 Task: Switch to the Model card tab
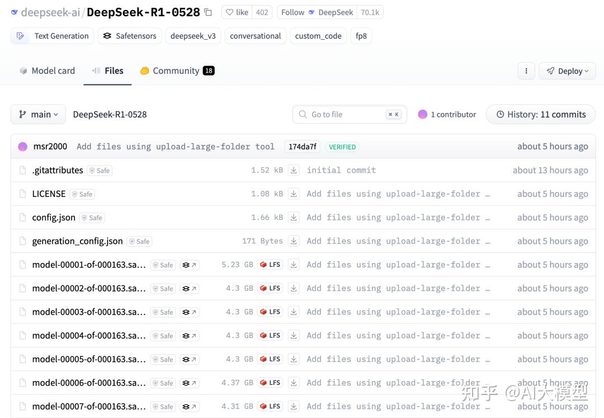point(47,71)
